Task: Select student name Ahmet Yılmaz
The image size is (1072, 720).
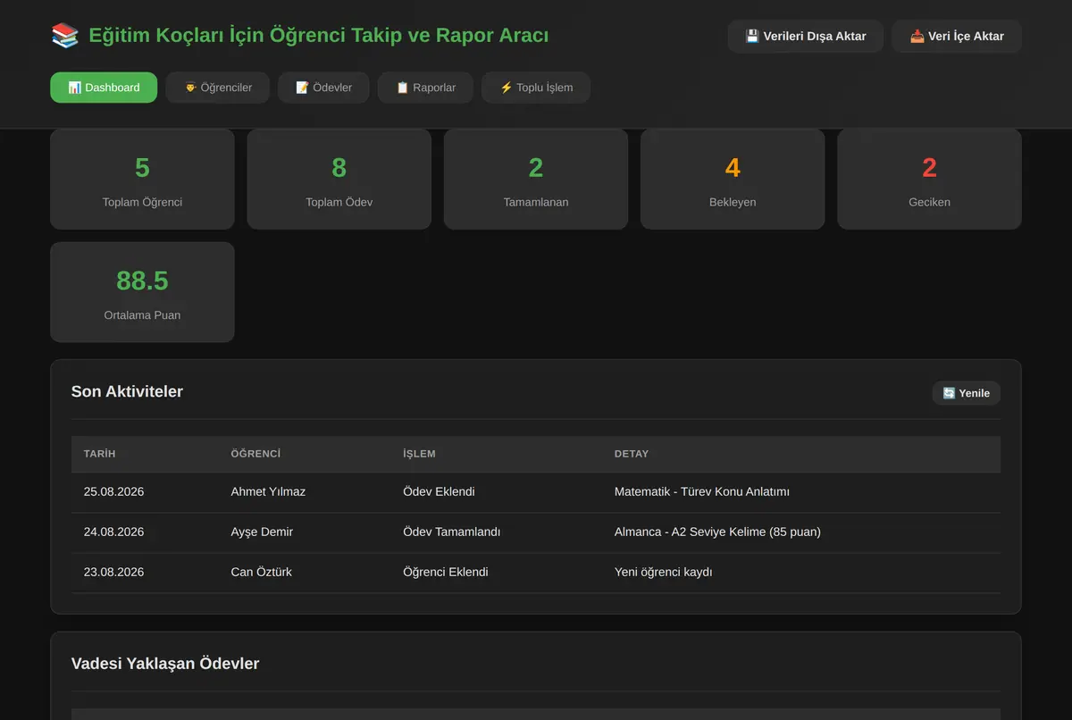Action: click(x=268, y=491)
